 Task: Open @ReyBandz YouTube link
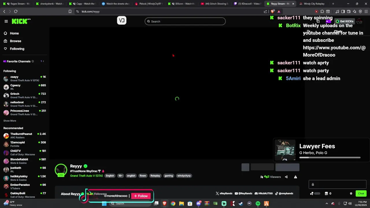click(243, 193)
